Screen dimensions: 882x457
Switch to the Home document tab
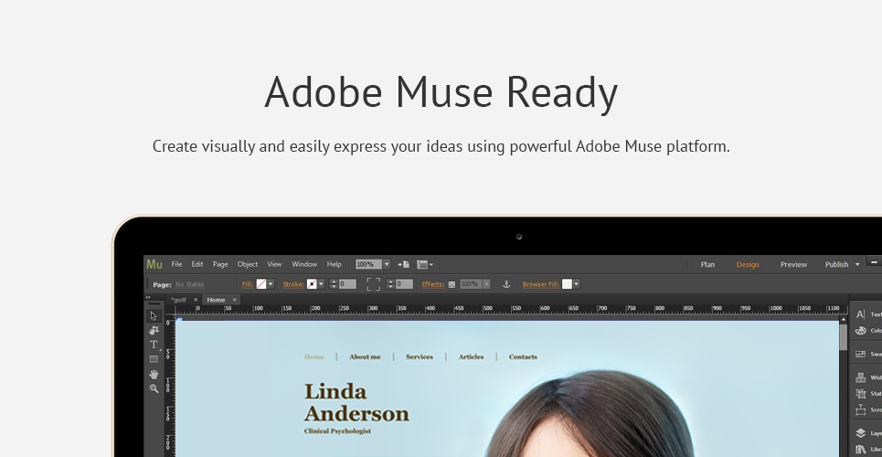[x=216, y=300]
